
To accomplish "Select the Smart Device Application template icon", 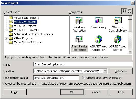I will pos(79,39).
